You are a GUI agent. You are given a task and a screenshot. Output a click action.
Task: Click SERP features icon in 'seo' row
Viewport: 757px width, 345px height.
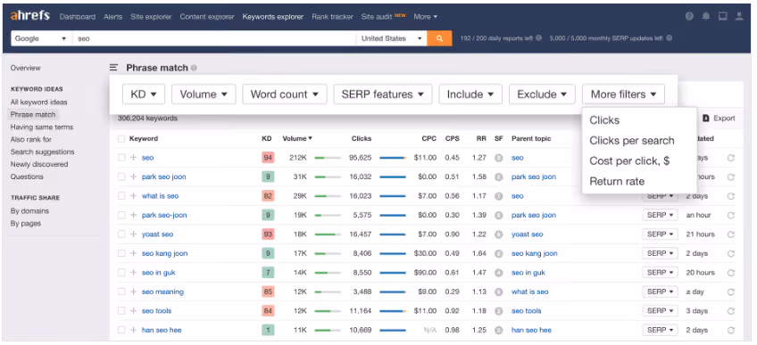(499, 158)
